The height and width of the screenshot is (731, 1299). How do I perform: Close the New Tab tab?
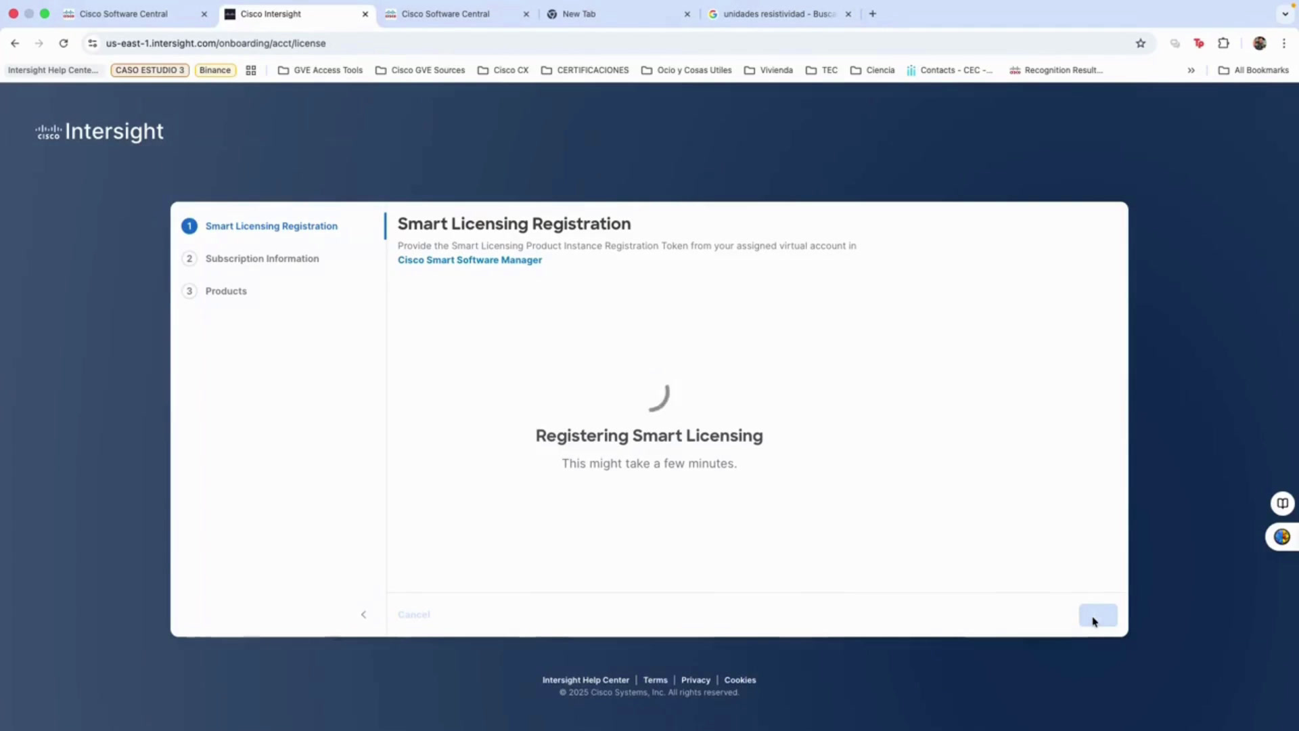tap(687, 14)
